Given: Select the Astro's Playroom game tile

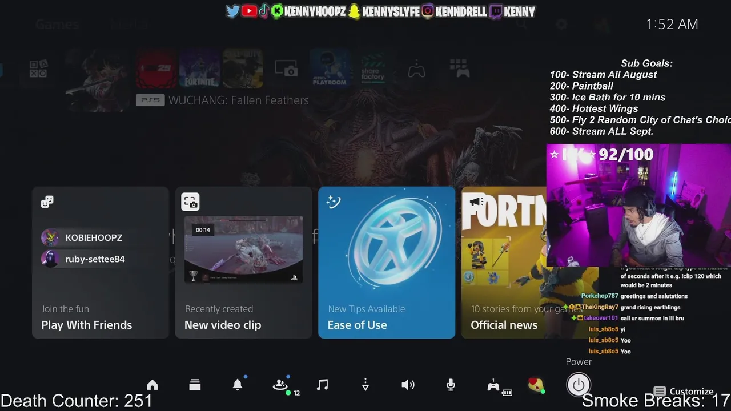Looking at the screenshot, I should point(330,68).
